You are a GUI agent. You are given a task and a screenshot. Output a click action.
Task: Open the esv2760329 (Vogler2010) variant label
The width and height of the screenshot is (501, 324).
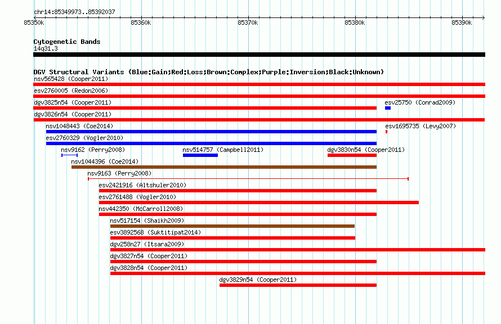click(84, 138)
